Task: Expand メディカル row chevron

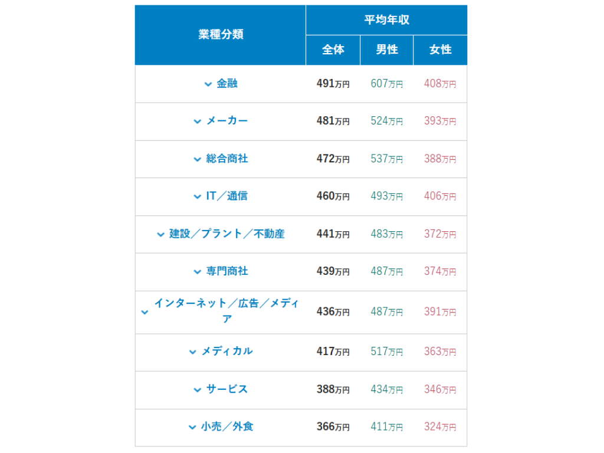Action: point(193,352)
